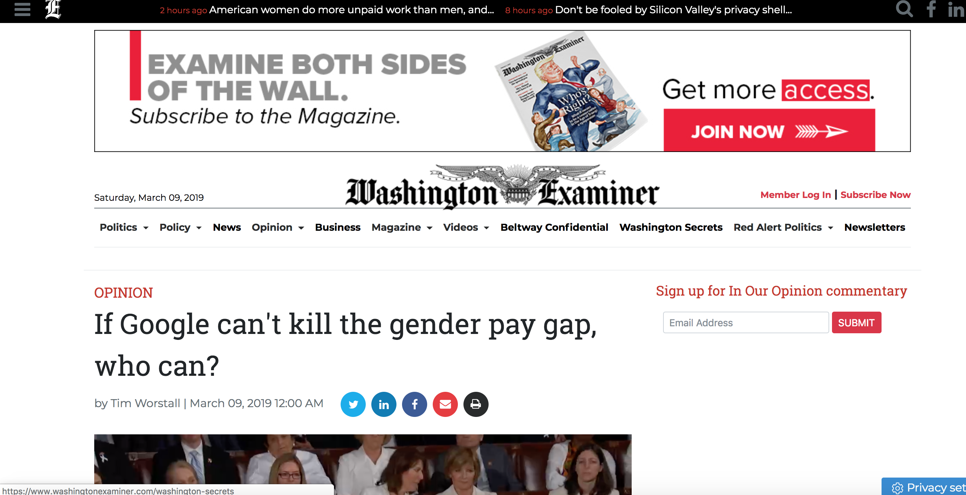Viewport: 966px width, 495px height.
Task: Email this article using red icon
Action: click(445, 404)
